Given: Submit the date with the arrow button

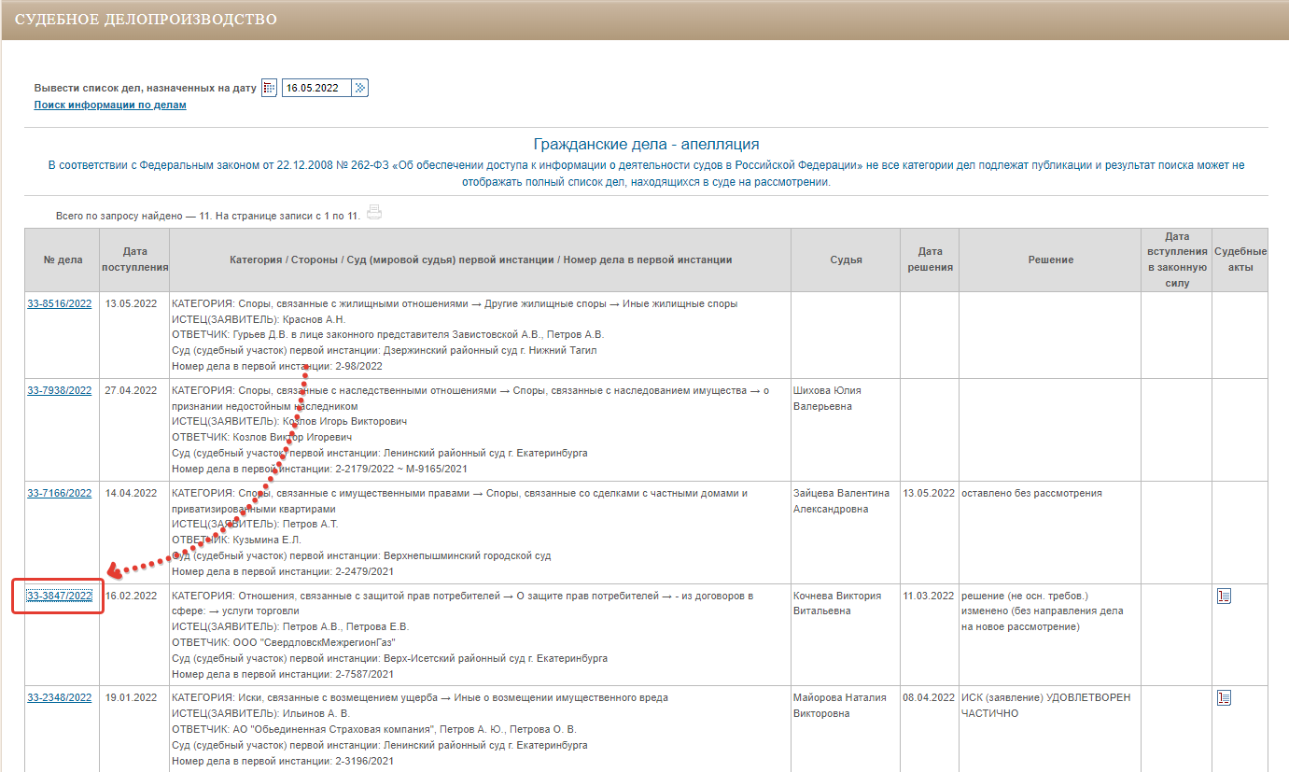Looking at the screenshot, I should tap(360, 88).
